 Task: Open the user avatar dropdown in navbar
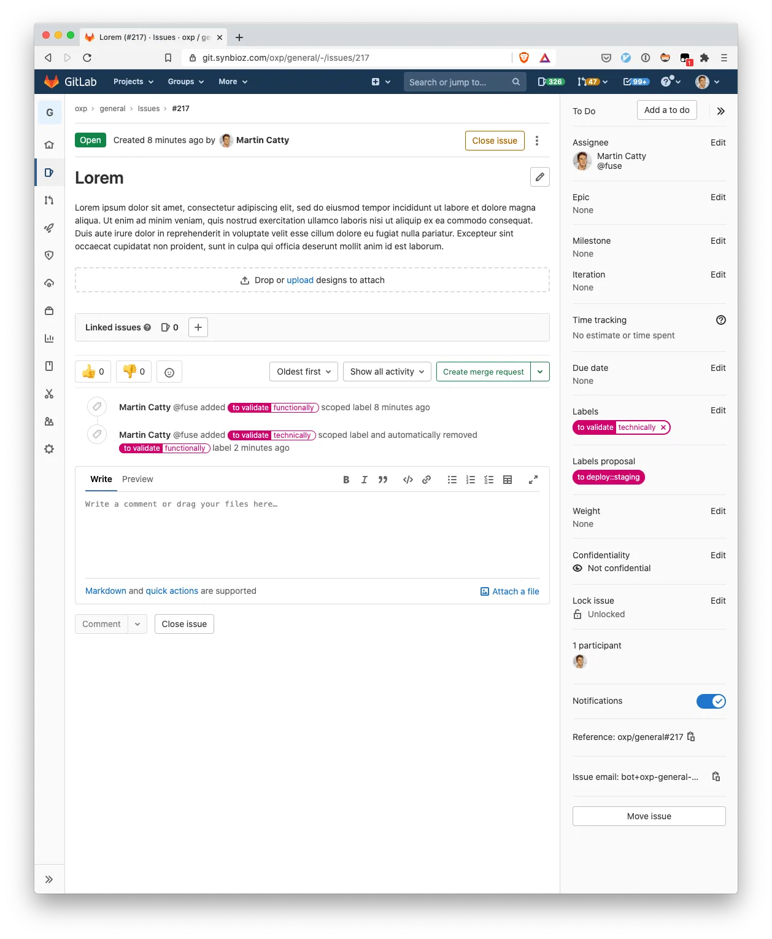click(x=708, y=82)
